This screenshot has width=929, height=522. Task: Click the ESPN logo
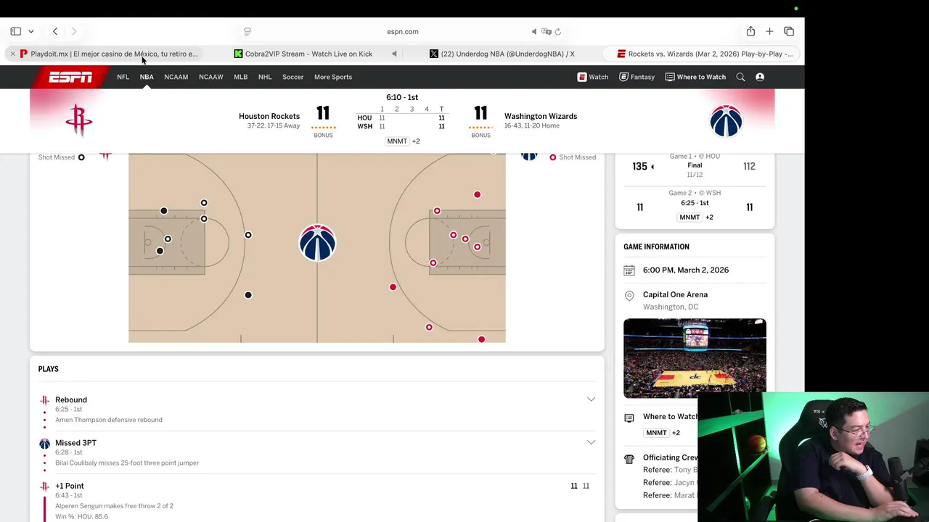[70, 77]
